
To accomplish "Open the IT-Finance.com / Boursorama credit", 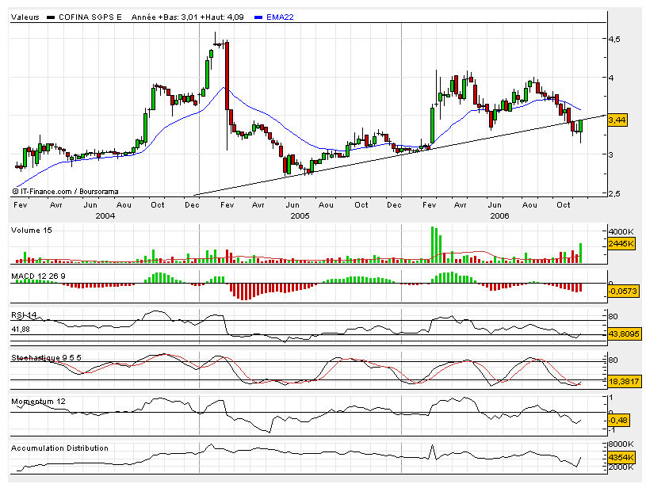I will pos(66,192).
